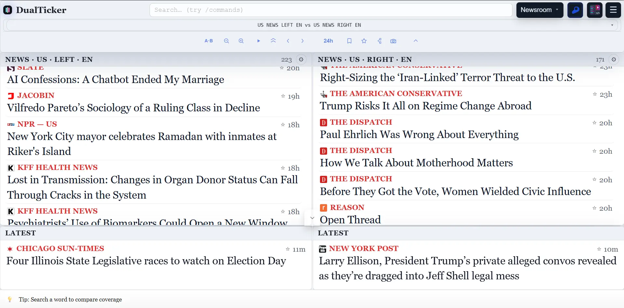Viewport: 624px width, 308px height.
Task: Click the CHICAGO SUN-TIMES source label
Action: [60, 248]
